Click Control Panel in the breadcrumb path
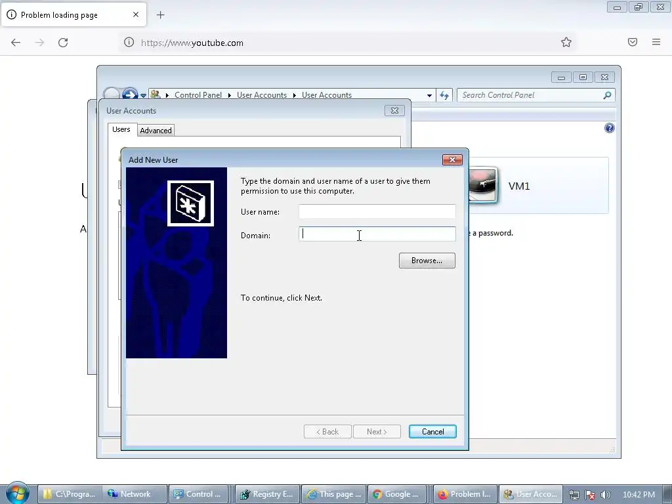The image size is (672, 504). tap(198, 95)
